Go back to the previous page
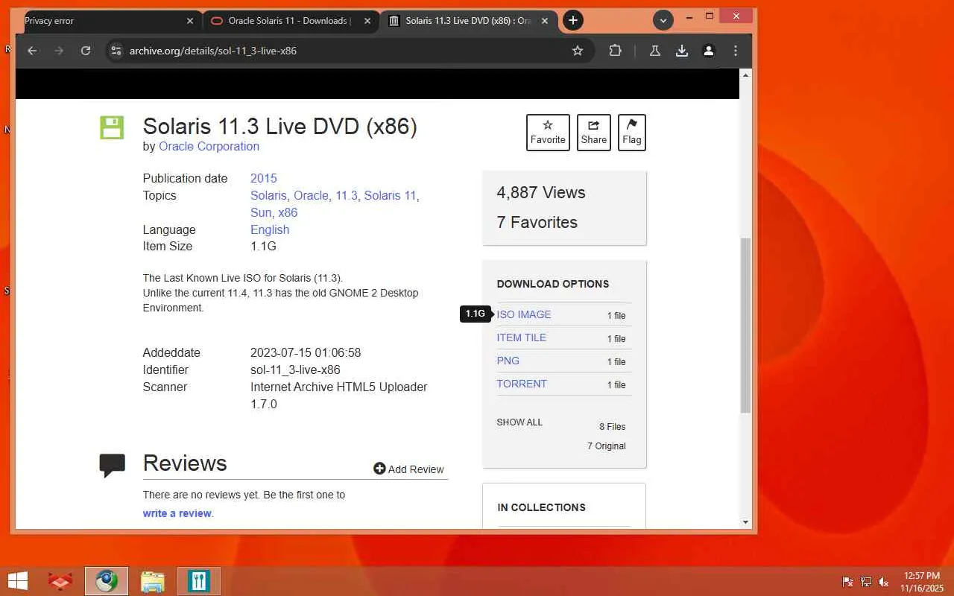Viewport: 954px width, 596px height. click(x=32, y=51)
